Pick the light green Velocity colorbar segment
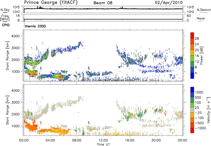Viewport: 211px width, 146px height. click(192, 105)
